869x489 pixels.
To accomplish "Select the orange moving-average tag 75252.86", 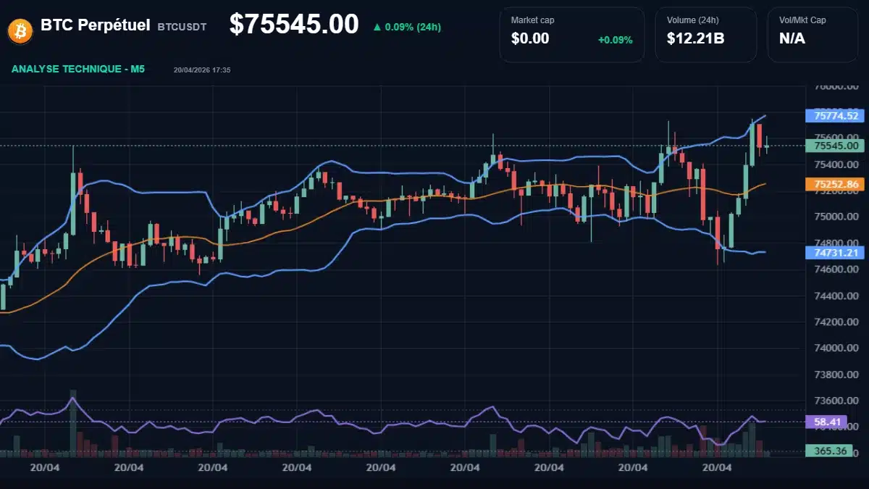I will (836, 185).
